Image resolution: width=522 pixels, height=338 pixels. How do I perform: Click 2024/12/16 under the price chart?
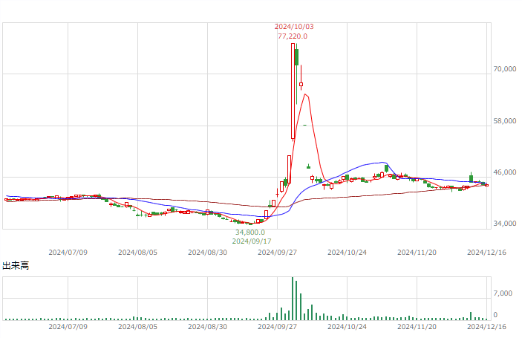[x=486, y=253]
